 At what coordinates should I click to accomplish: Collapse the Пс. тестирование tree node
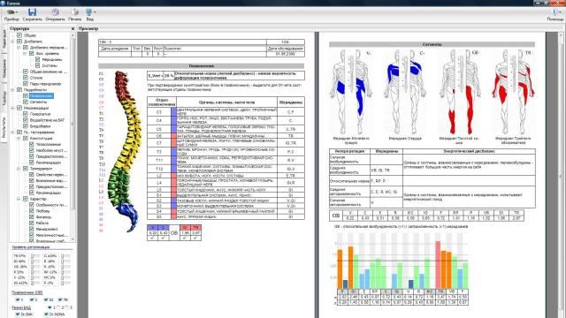pyautogui.click(x=13, y=132)
